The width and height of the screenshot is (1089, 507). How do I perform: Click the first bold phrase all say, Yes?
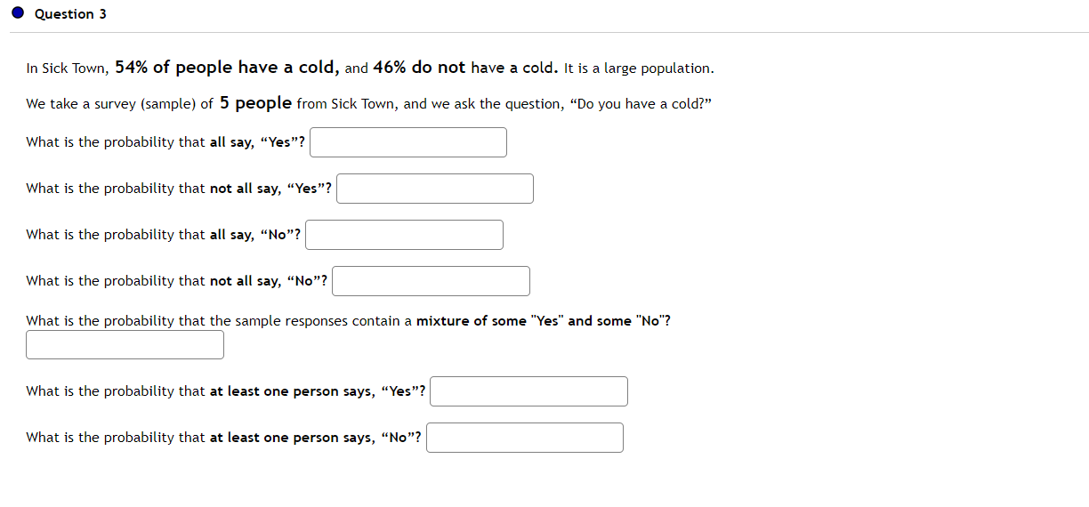257,142
